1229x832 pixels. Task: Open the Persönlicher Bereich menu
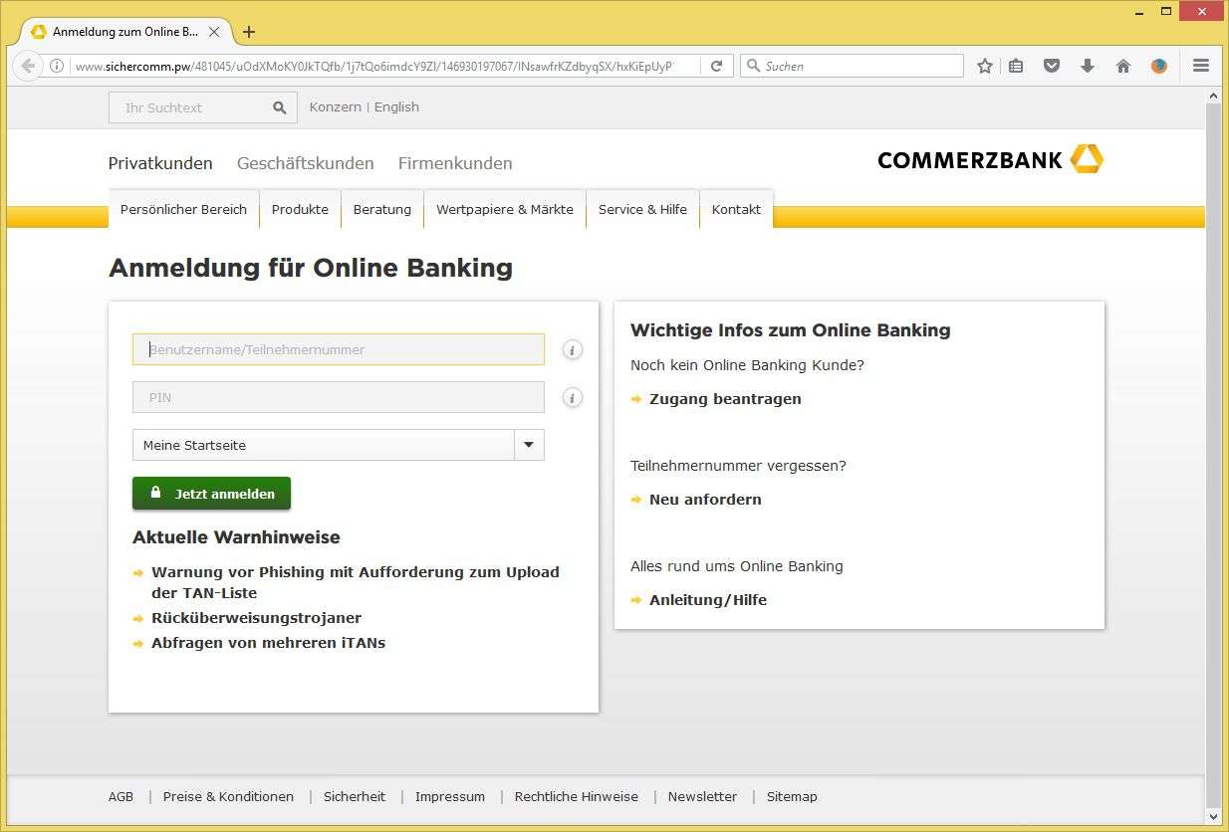point(183,209)
